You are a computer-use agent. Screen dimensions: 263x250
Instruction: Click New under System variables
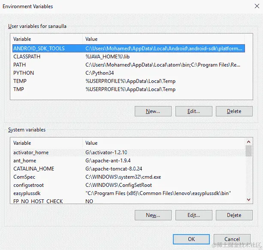pyautogui.click(x=153, y=215)
